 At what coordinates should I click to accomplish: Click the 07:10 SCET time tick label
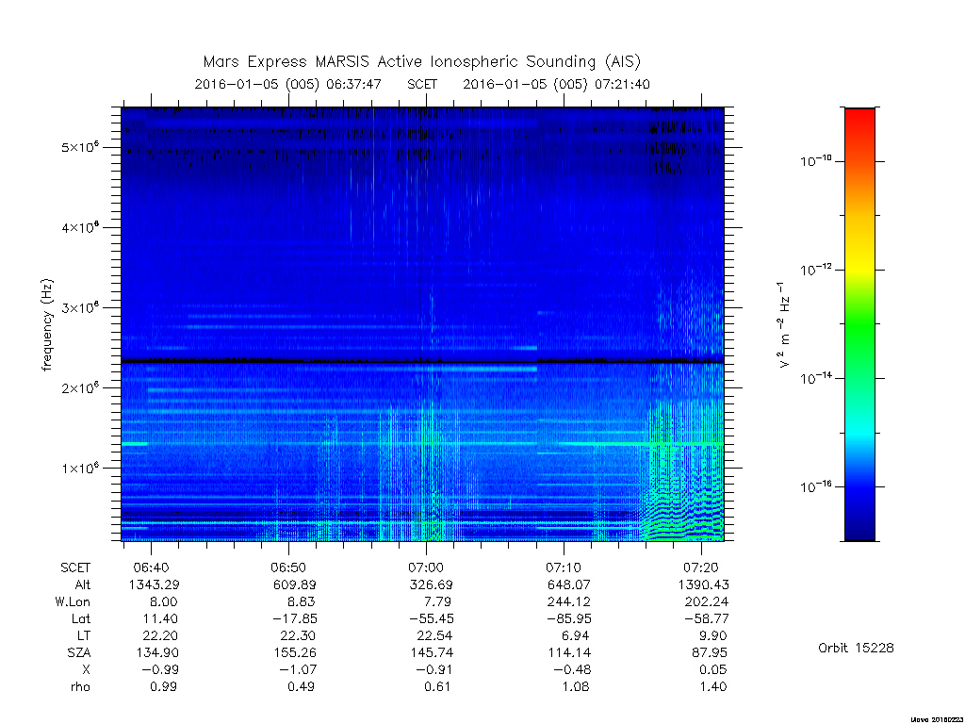(x=564, y=567)
